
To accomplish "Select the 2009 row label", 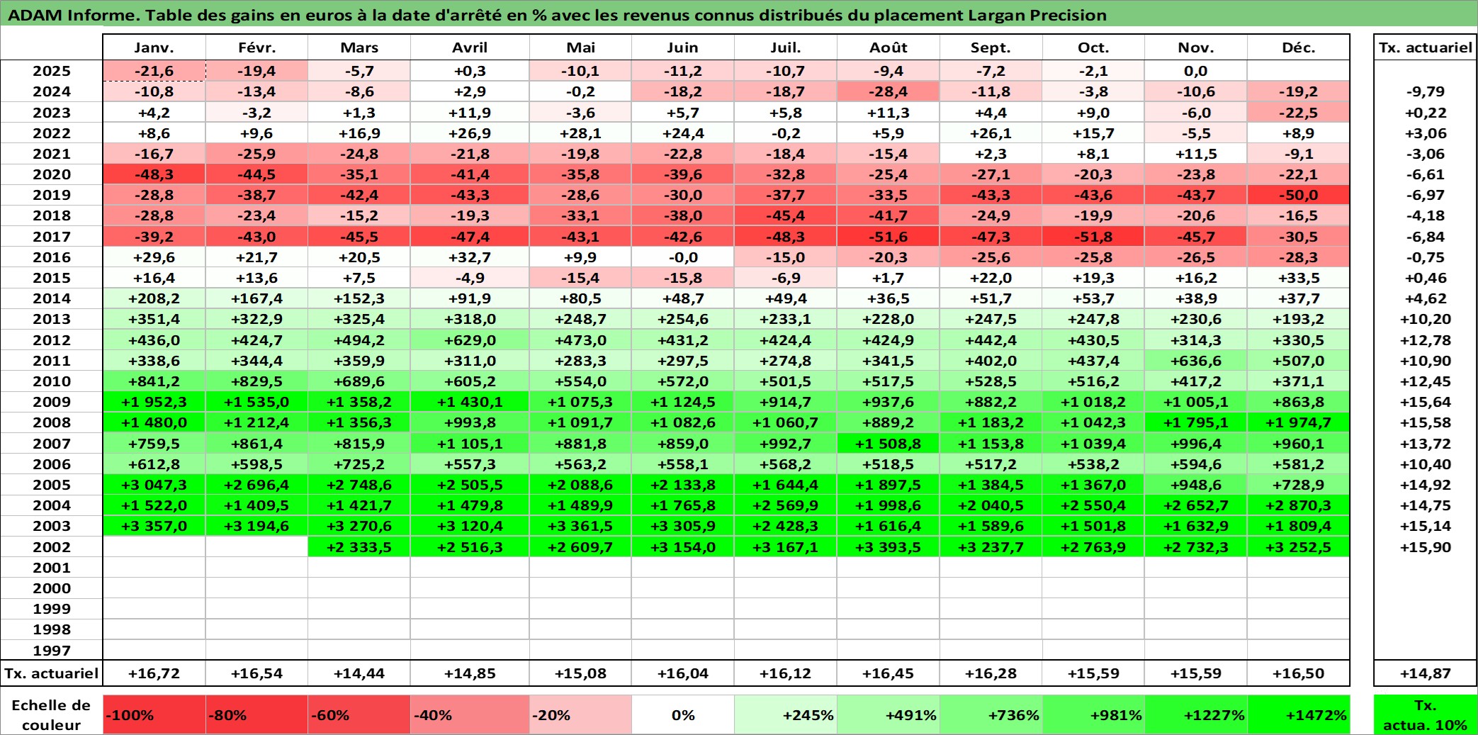I will tap(52, 402).
